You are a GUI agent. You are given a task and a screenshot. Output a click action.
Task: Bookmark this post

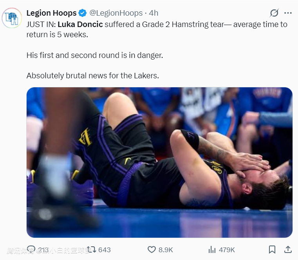(x=272, y=249)
